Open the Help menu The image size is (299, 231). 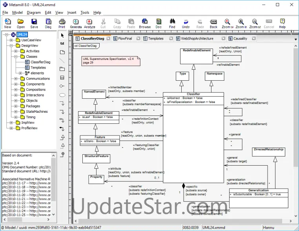(x=97, y=13)
